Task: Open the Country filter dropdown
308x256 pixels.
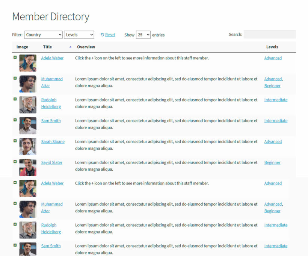Action: click(43, 35)
